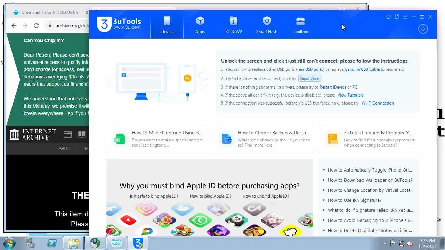Open the Apple ID binding banner
The width and height of the screenshot is (445, 250).
pos(209,197)
